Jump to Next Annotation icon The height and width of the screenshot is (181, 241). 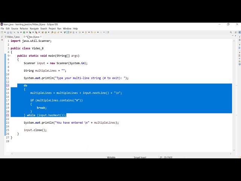80,32
